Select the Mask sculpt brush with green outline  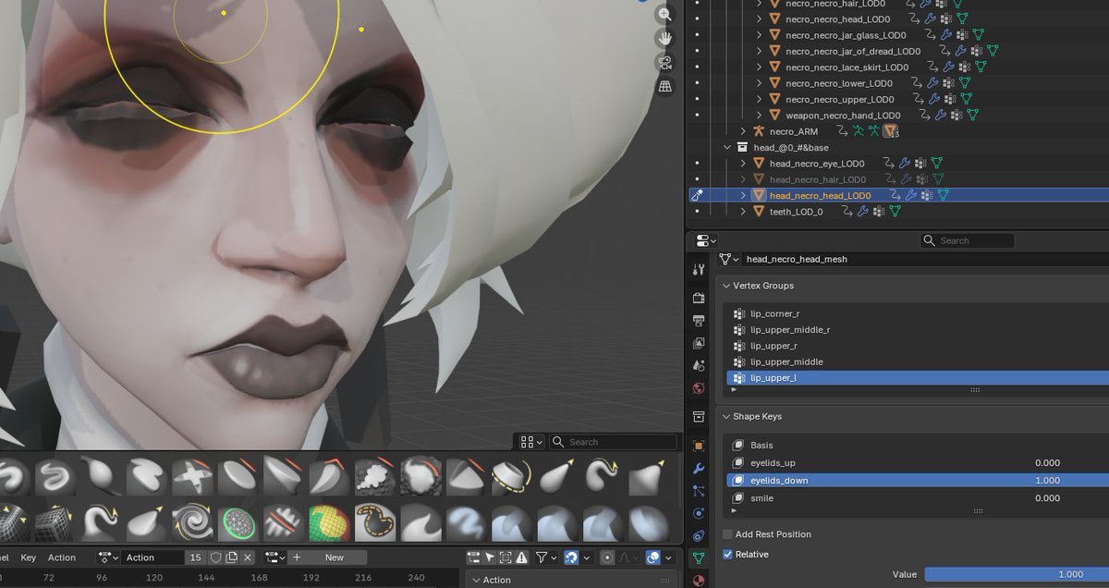[238, 522]
